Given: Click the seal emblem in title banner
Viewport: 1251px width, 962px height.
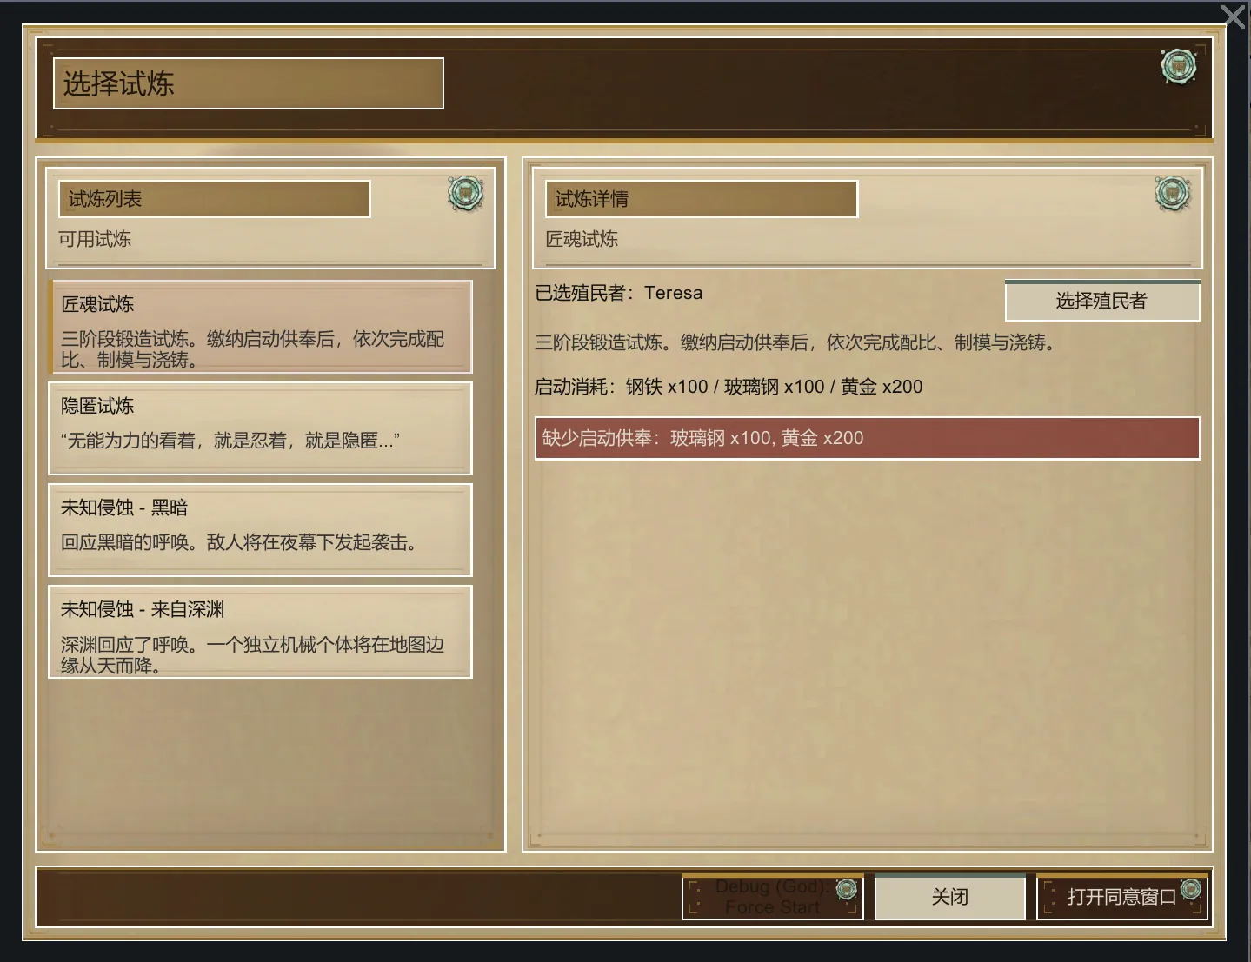Looking at the screenshot, I should 1178,67.
